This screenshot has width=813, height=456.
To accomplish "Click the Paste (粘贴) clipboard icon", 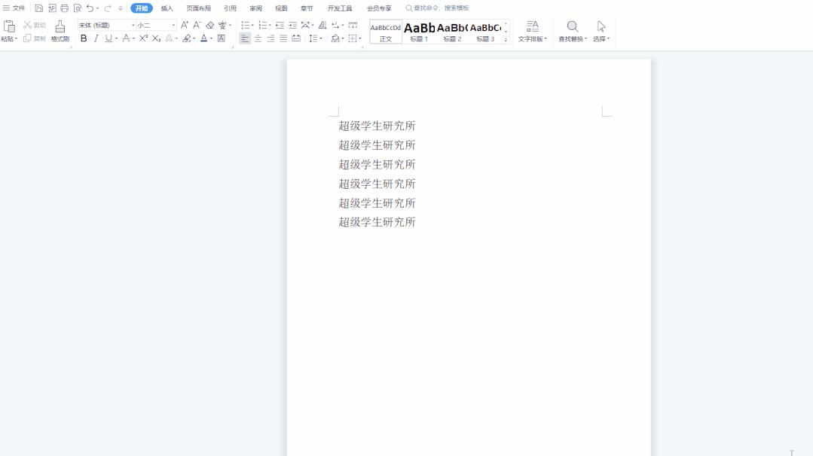I will (9, 26).
